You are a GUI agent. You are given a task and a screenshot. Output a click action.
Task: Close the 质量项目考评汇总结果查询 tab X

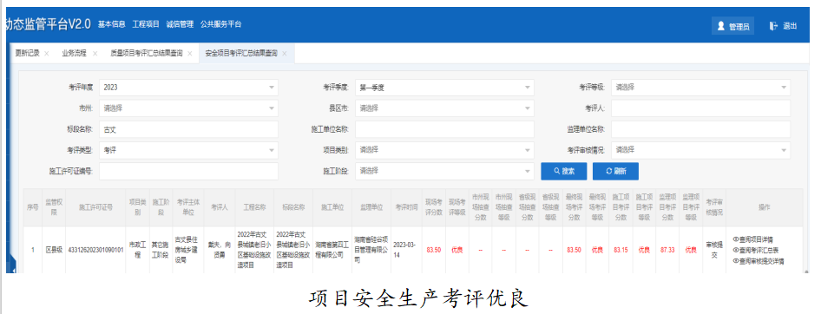pyautogui.click(x=189, y=54)
